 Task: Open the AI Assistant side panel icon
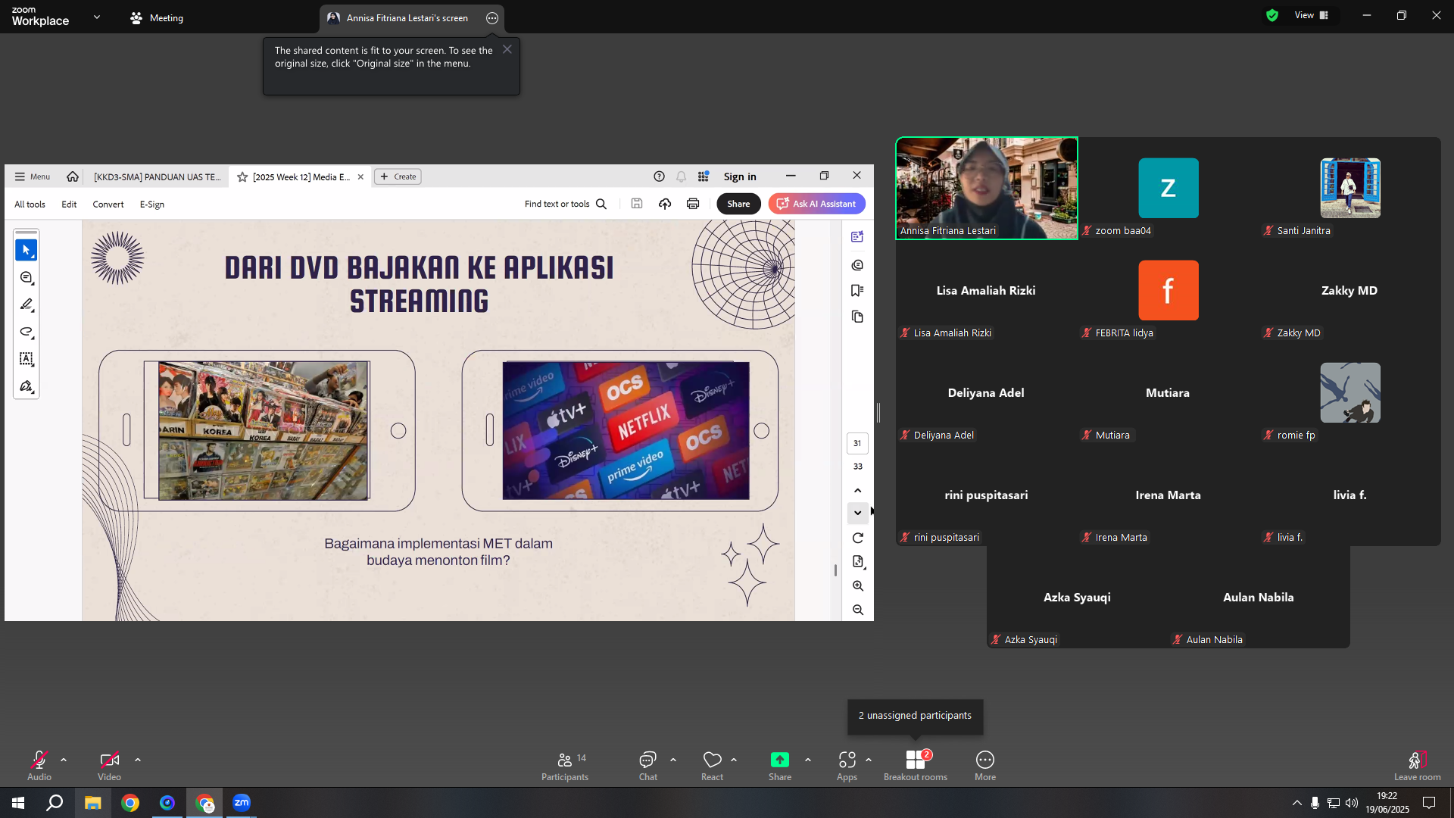pos(857,237)
